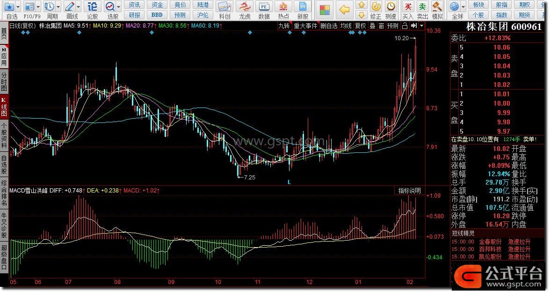Open the 论股 stock discussion icon
The height and width of the screenshot is (292, 550).
coord(92,7)
